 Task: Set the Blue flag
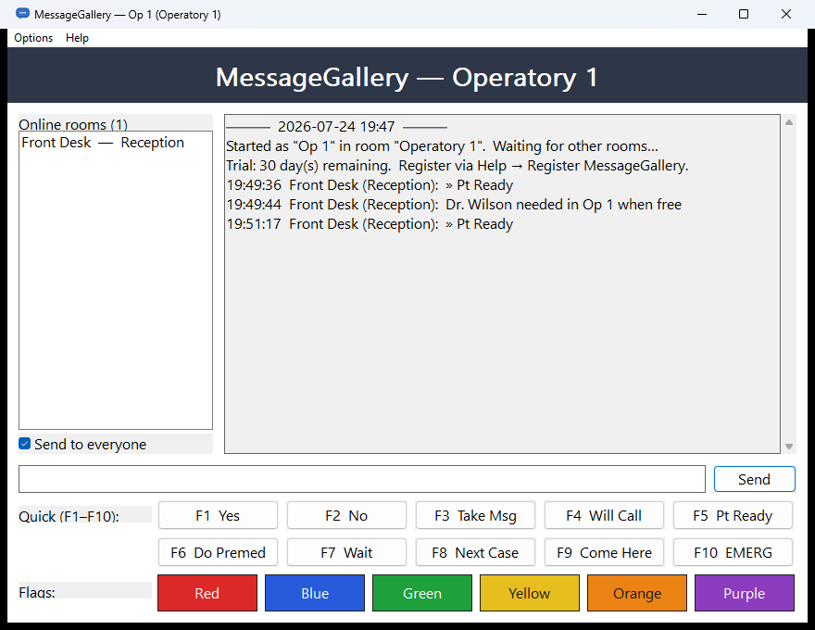pos(315,593)
